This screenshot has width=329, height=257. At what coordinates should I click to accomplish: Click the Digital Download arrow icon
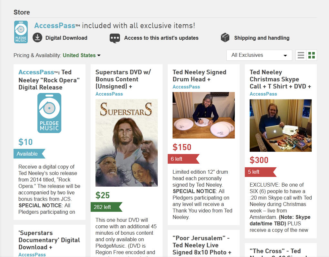click(37, 38)
